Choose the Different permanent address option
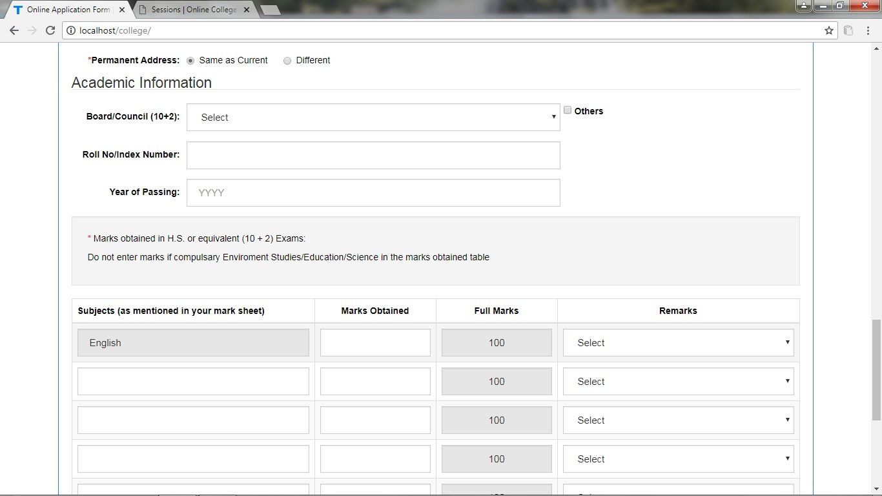The height and width of the screenshot is (496, 882). (x=287, y=61)
